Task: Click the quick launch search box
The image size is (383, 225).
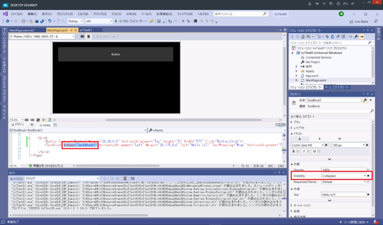Action: [x=240, y=14]
